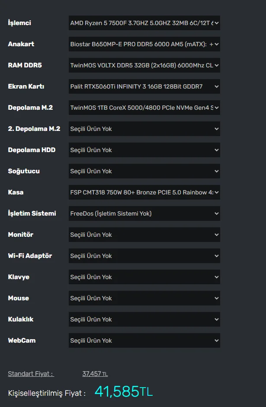Expand the Kulaklık dropdown
Screen dimensions: 266x407
[144, 319]
